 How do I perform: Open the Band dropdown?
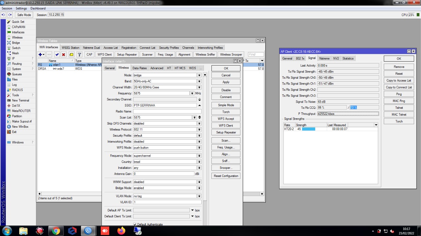click(x=199, y=81)
